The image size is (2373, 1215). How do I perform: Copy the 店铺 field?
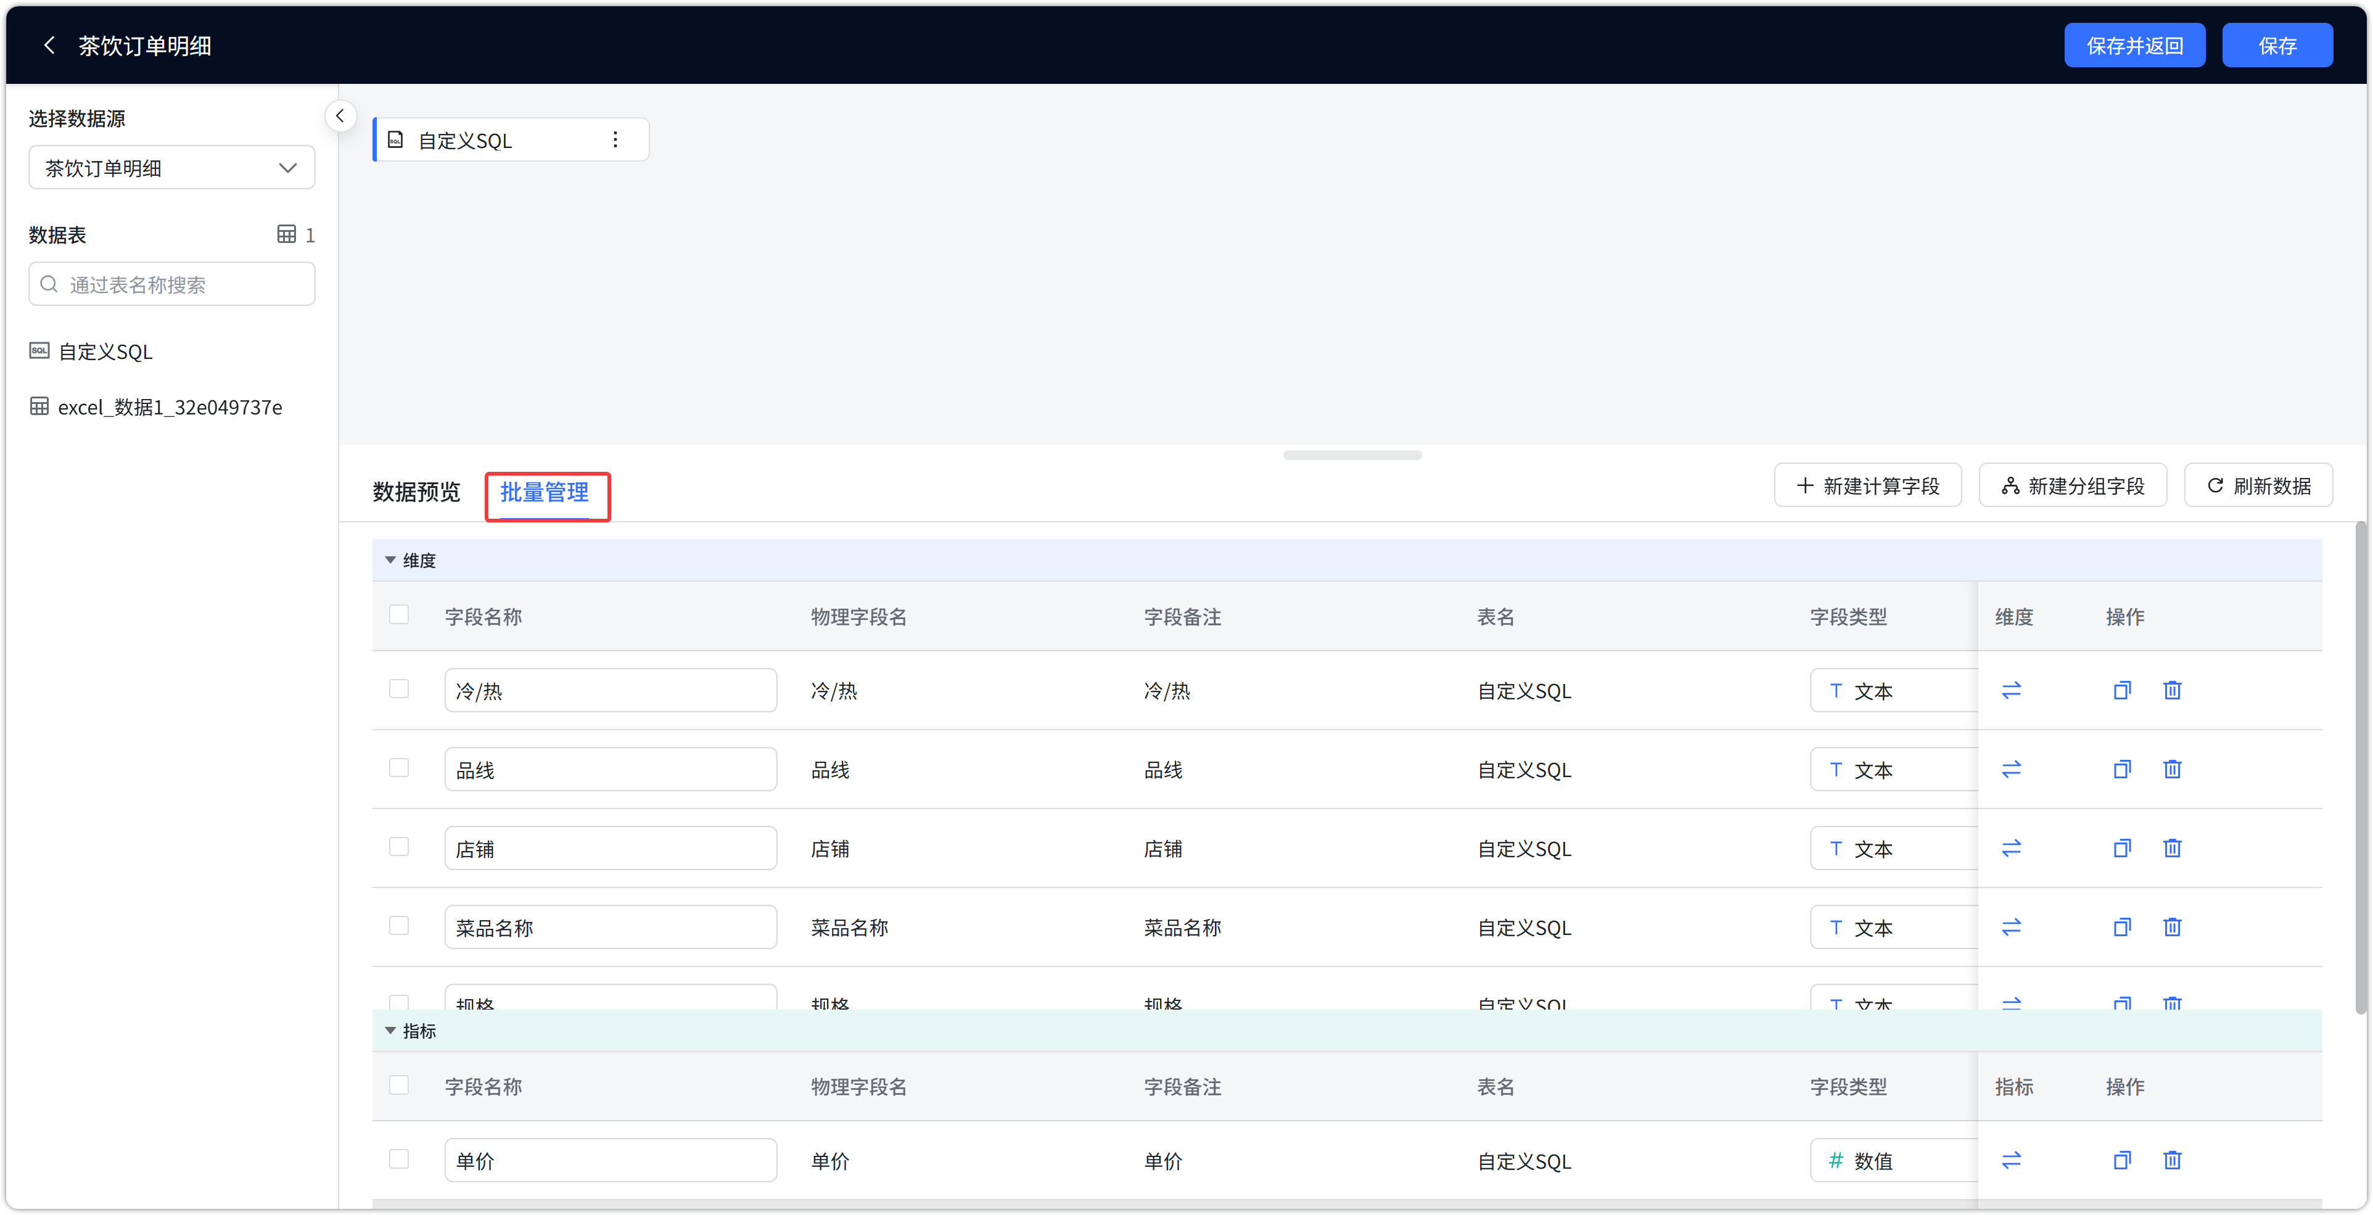[2121, 849]
